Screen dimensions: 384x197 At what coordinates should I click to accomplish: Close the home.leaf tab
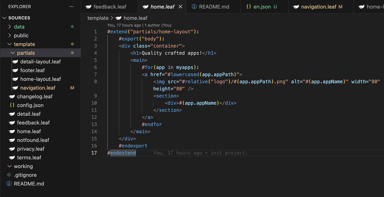[x=181, y=7]
